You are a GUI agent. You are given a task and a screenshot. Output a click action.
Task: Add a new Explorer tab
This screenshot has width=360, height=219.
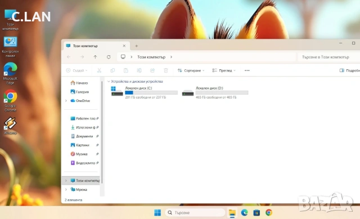(136, 46)
